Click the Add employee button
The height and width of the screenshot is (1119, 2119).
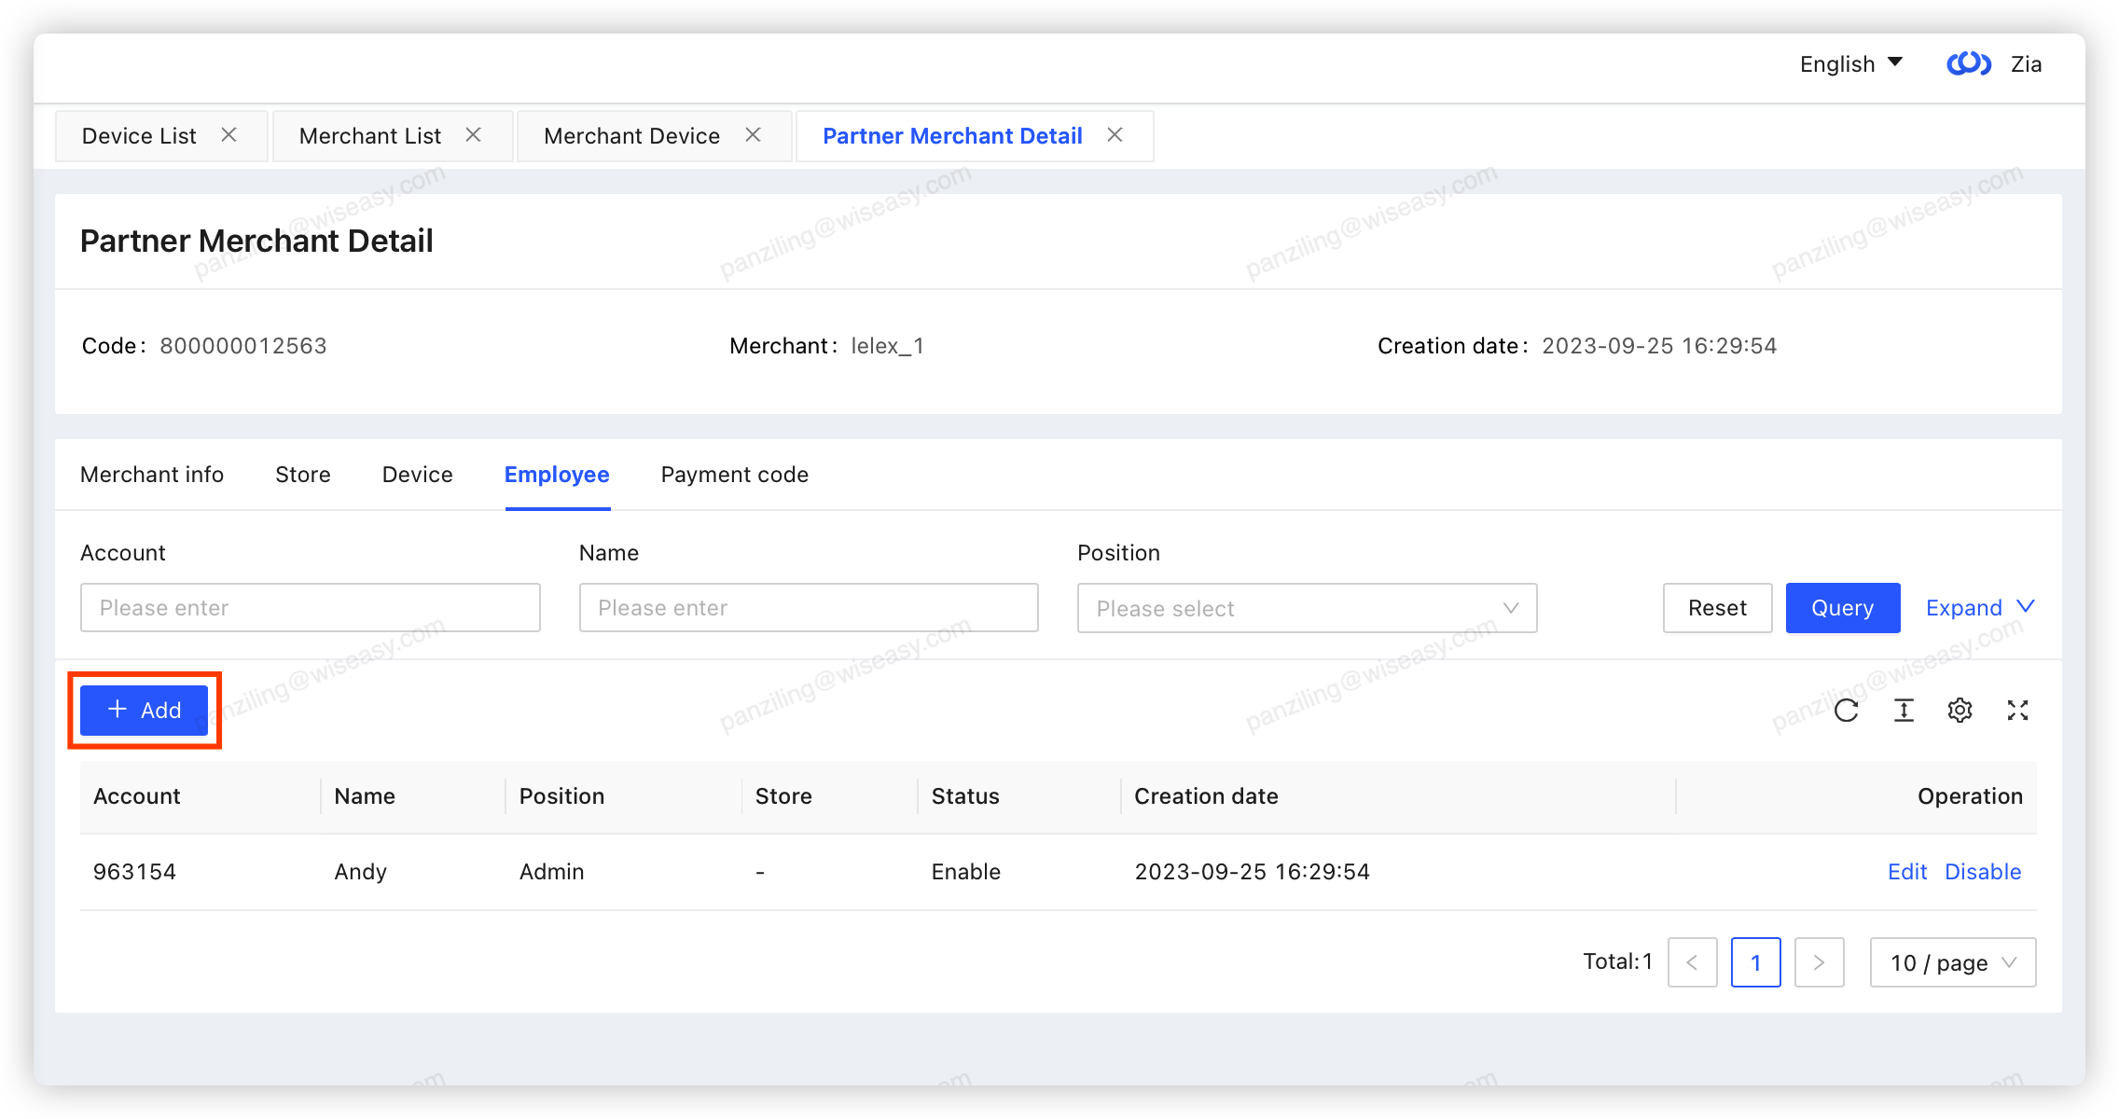[145, 711]
